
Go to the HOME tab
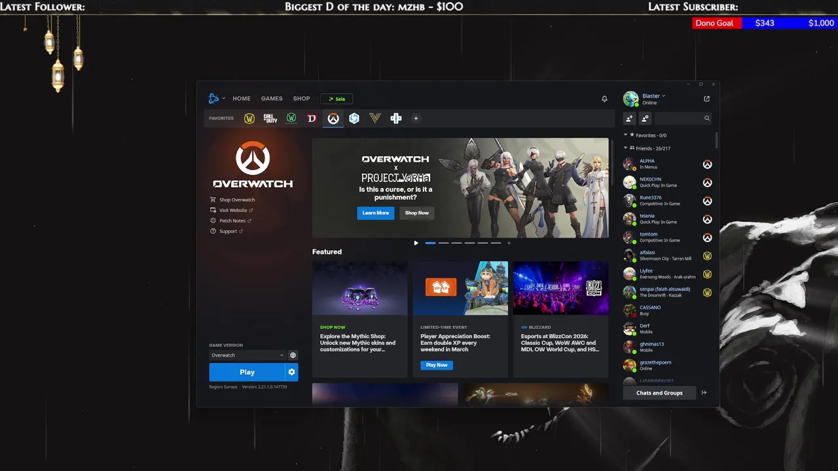click(242, 99)
